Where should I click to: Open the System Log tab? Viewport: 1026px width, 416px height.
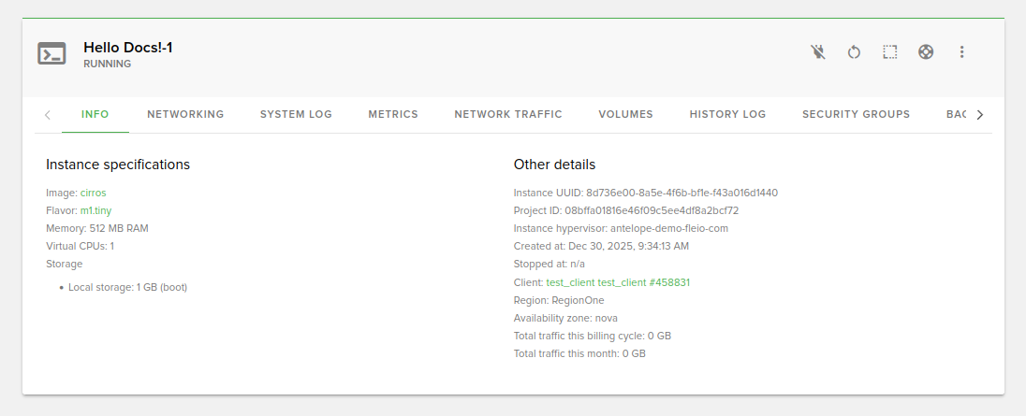296,114
